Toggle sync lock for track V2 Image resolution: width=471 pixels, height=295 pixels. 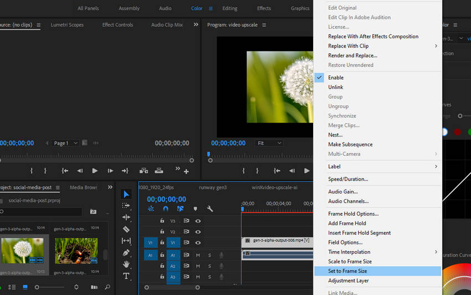pos(186,232)
